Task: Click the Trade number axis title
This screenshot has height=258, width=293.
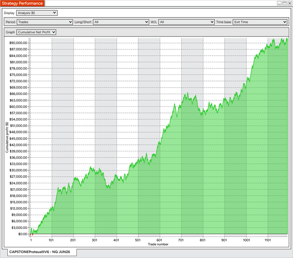Action: 158,244
